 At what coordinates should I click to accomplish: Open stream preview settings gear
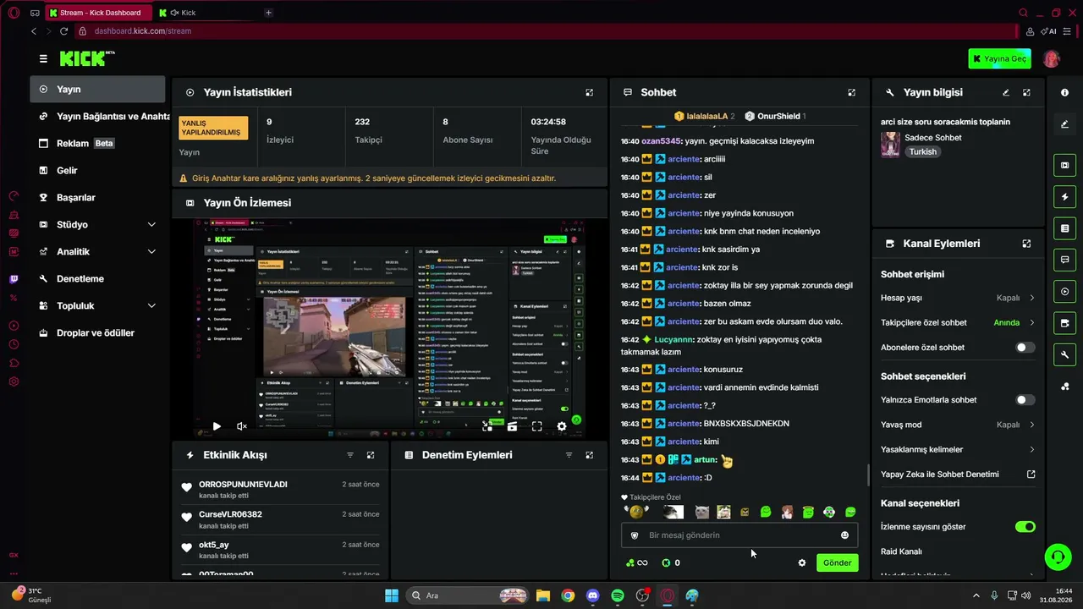[562, 426]
